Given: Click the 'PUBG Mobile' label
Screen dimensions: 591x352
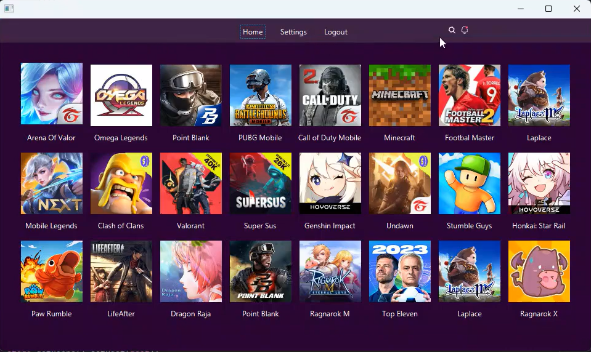Looking at the screenshot, I should [260, 138].
